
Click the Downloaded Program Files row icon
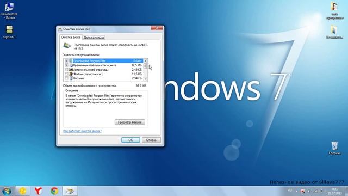click(x=71, y=60)
